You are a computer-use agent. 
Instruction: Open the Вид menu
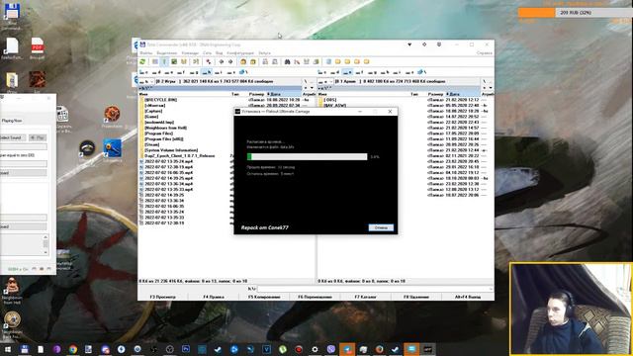point(220,52)
